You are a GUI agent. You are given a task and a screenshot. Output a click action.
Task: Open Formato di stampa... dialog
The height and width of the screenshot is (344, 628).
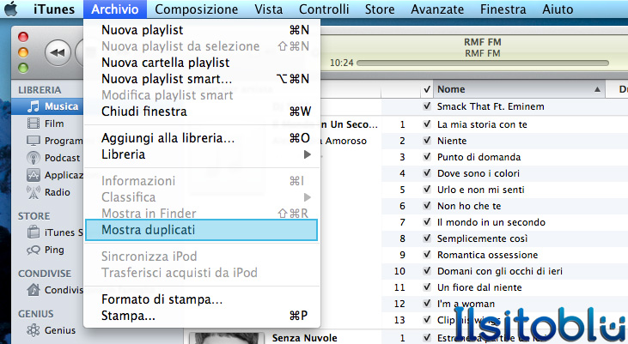coord(202,299)
